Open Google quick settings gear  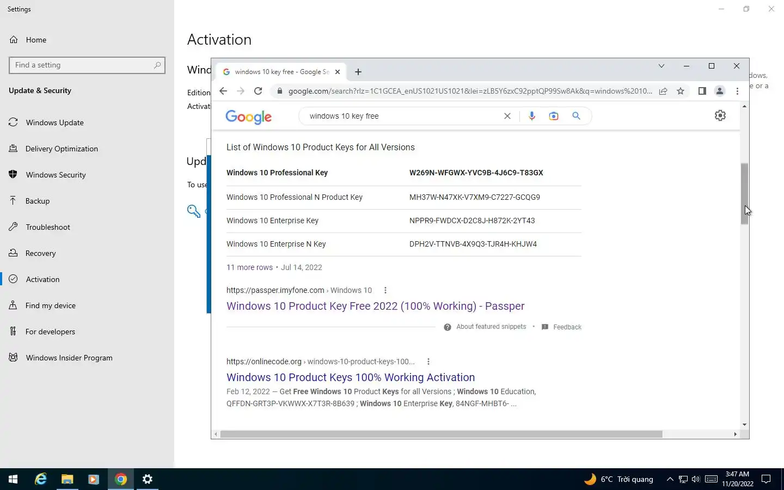[720, 115]
